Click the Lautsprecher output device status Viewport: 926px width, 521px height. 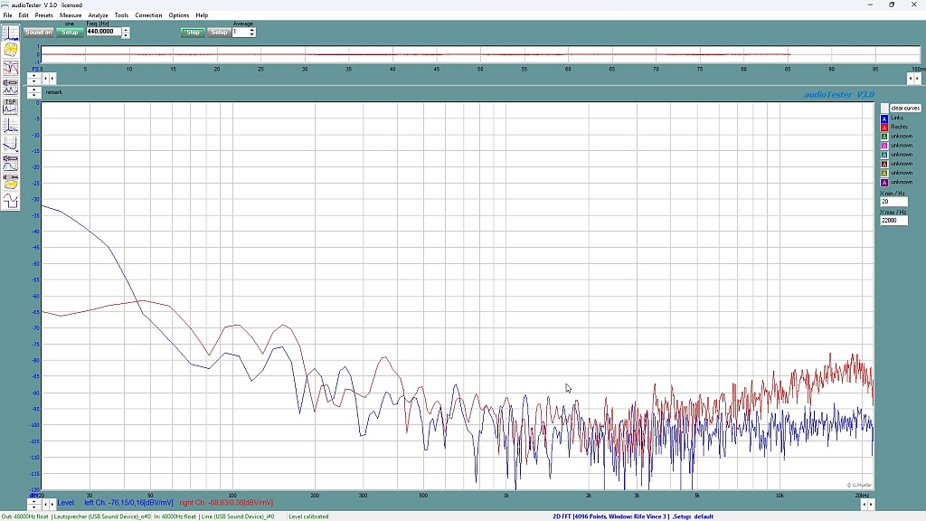coord(101,516)
